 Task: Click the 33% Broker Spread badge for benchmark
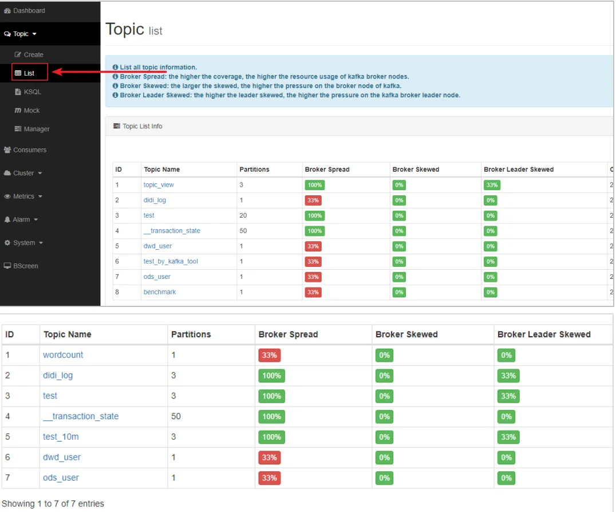click(x=313, y=292)
